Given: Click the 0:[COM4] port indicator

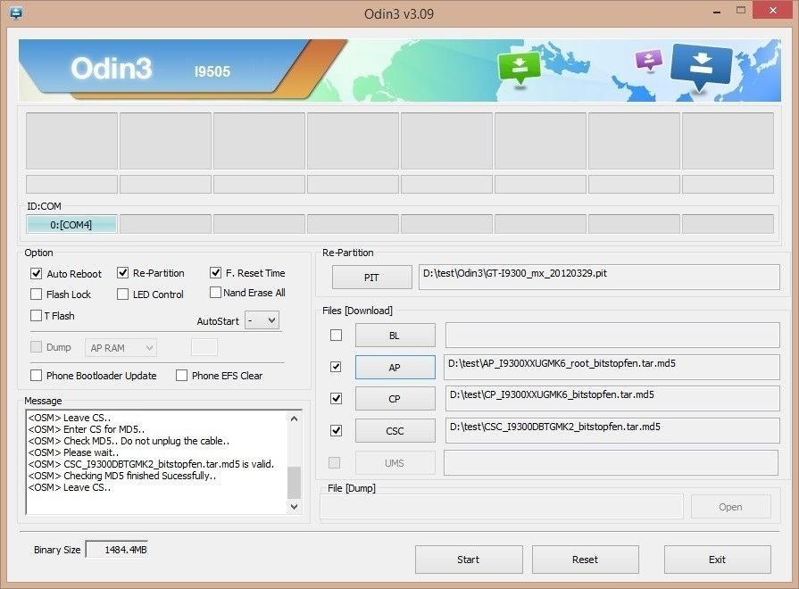Looking at the screenshot, I should click(71, 224).
